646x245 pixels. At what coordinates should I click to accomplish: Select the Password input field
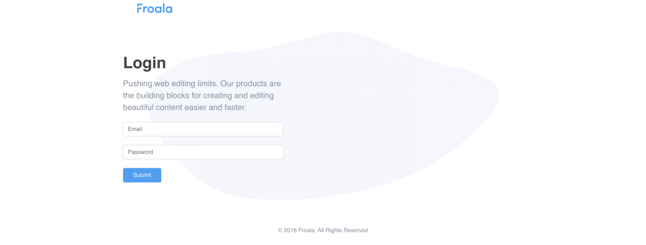[x=203, y=152]
